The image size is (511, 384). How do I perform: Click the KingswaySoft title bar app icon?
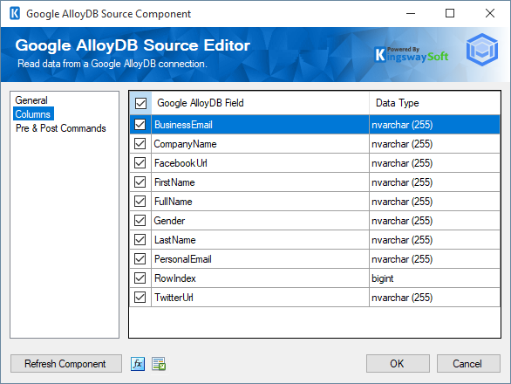click(x=15, y=14)
